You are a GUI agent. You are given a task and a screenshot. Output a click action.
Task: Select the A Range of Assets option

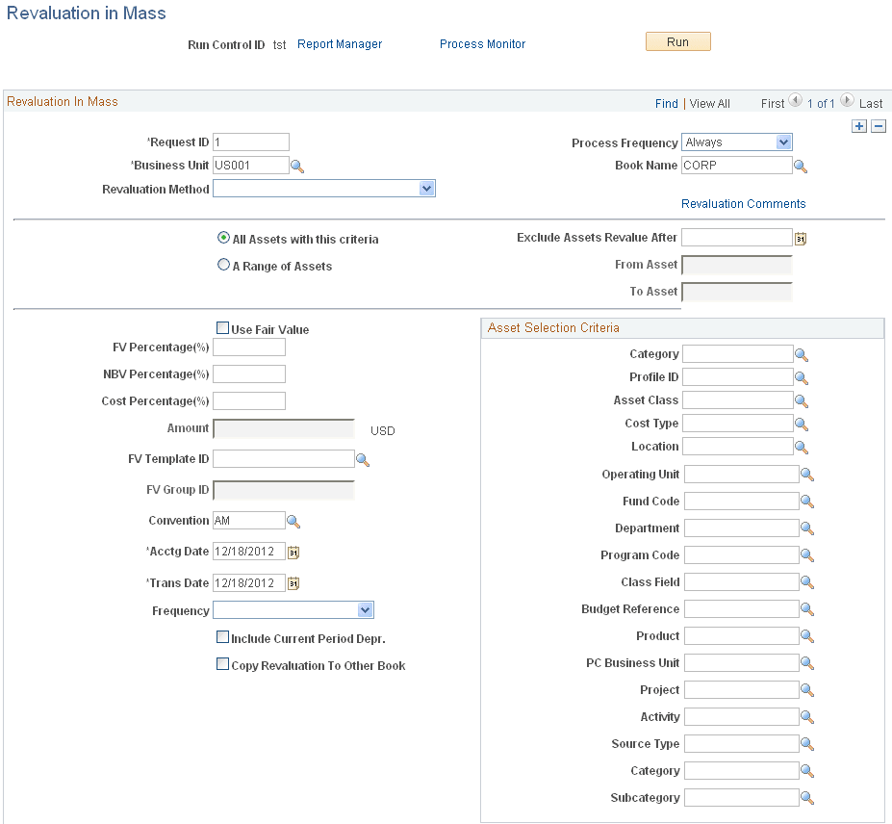click(x=223, y=265)
